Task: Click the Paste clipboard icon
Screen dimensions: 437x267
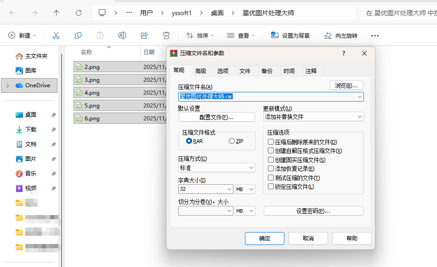Action: [100, 35]
